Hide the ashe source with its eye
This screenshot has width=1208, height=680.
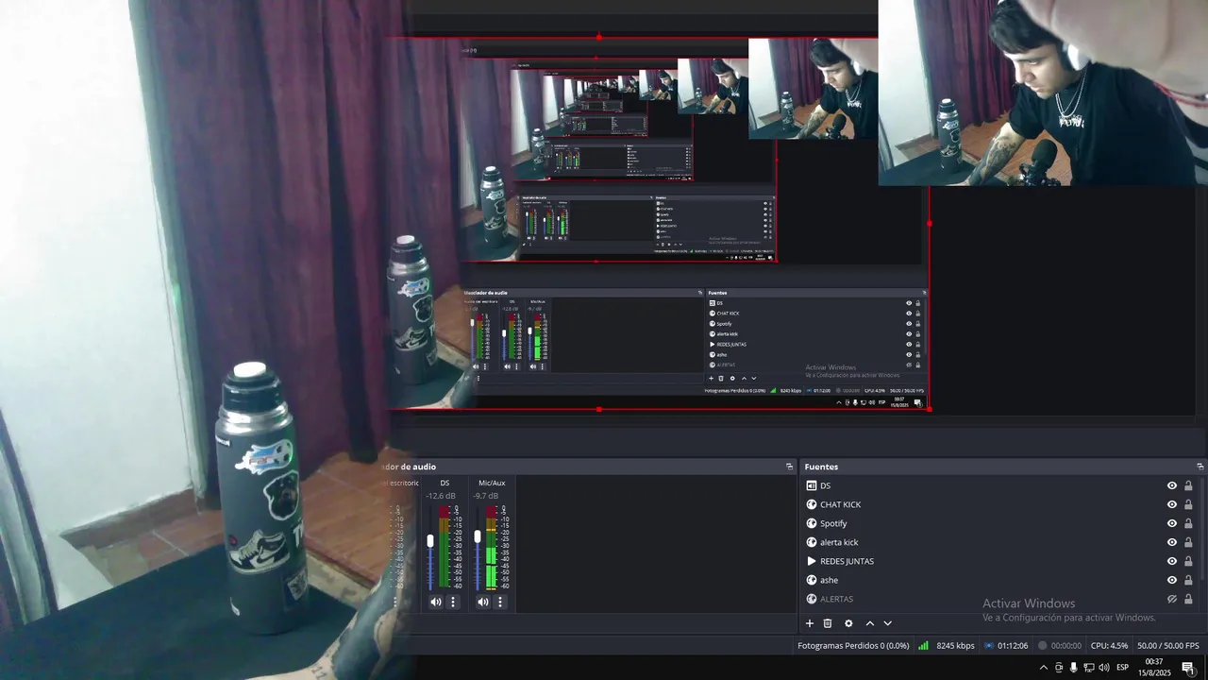(1172, 580)
